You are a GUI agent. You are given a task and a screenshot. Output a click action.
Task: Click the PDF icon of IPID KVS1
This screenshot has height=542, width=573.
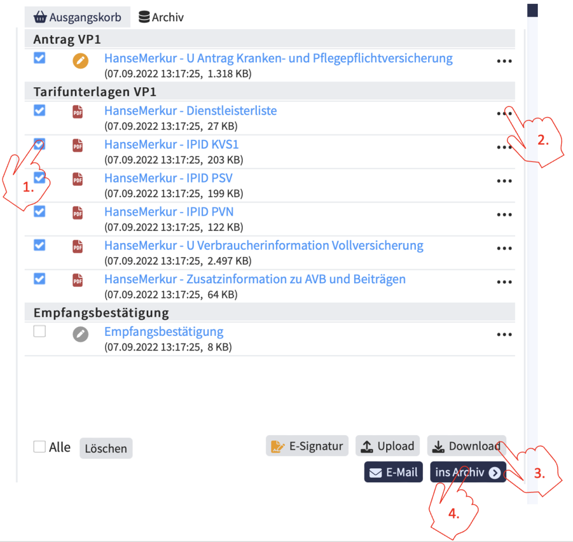[x=77, y=146]
